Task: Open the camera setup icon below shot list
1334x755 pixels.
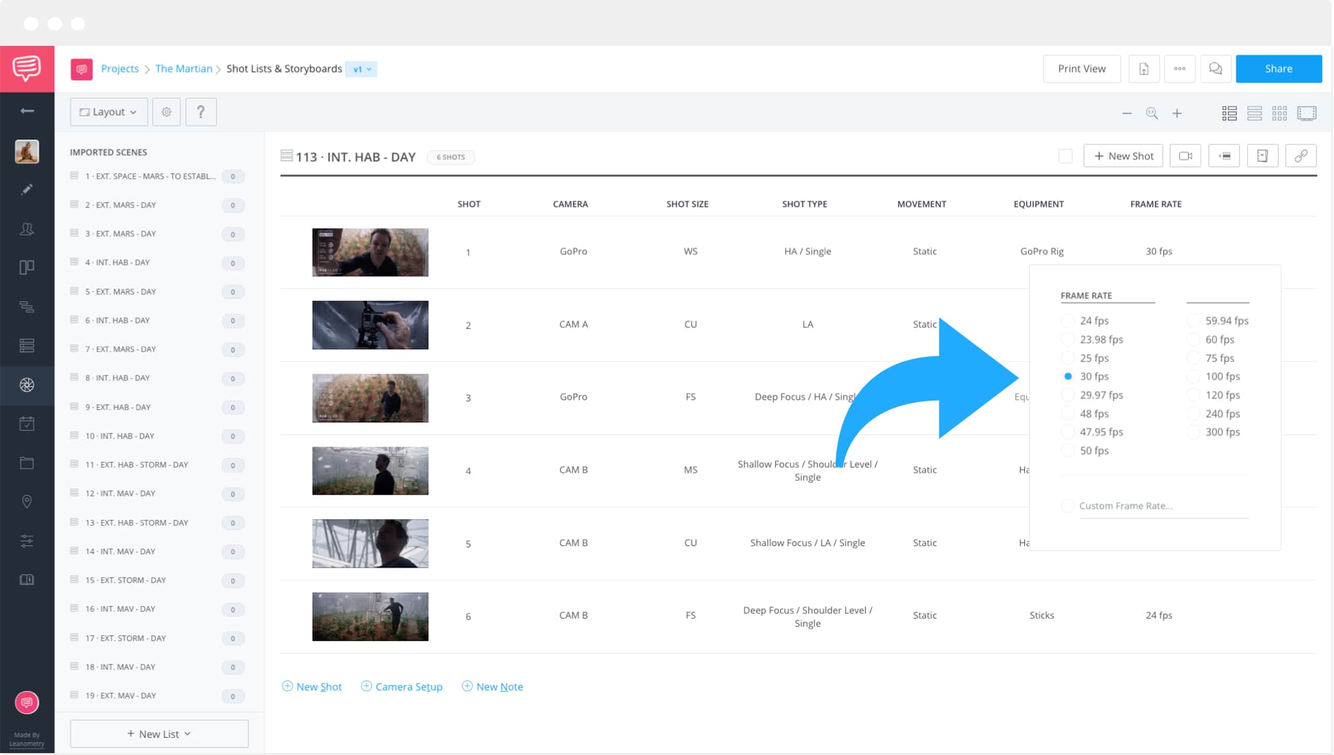Action: tap(402, 686)
